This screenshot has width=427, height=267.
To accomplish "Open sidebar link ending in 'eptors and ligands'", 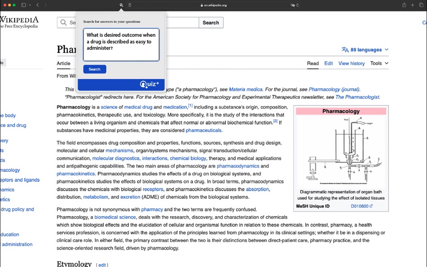I will click(x=20, y=180).
